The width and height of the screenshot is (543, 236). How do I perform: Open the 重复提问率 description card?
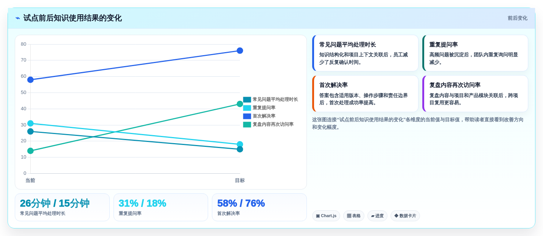[475, 53]
